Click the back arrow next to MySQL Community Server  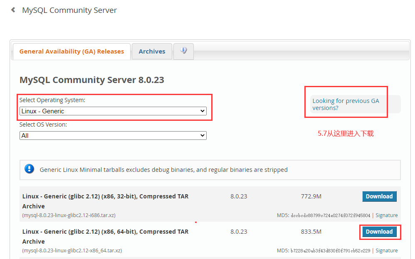click(x=12, y=10)
